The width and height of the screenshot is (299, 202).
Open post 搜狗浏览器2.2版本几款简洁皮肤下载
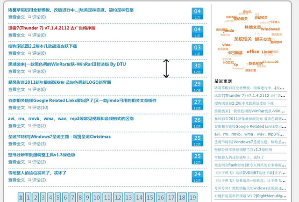43,46
